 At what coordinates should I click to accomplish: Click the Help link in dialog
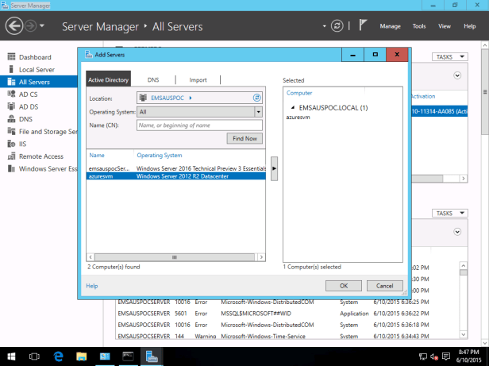click(x=92, y=286)
